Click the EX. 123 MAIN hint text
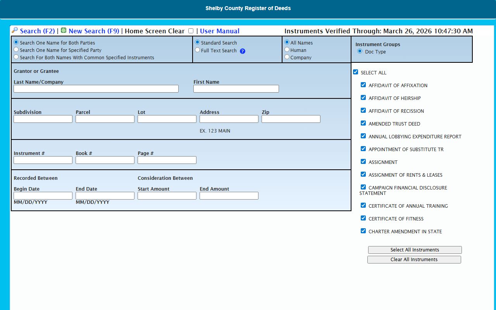 pyautogui.click(x=215, y=131)
